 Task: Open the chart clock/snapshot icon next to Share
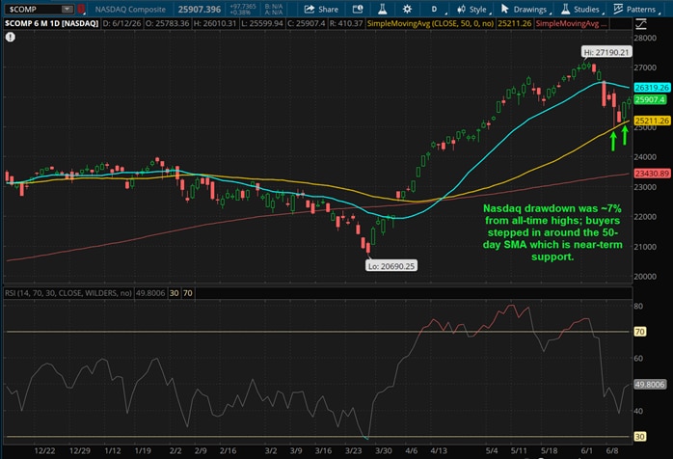[357, 9]
